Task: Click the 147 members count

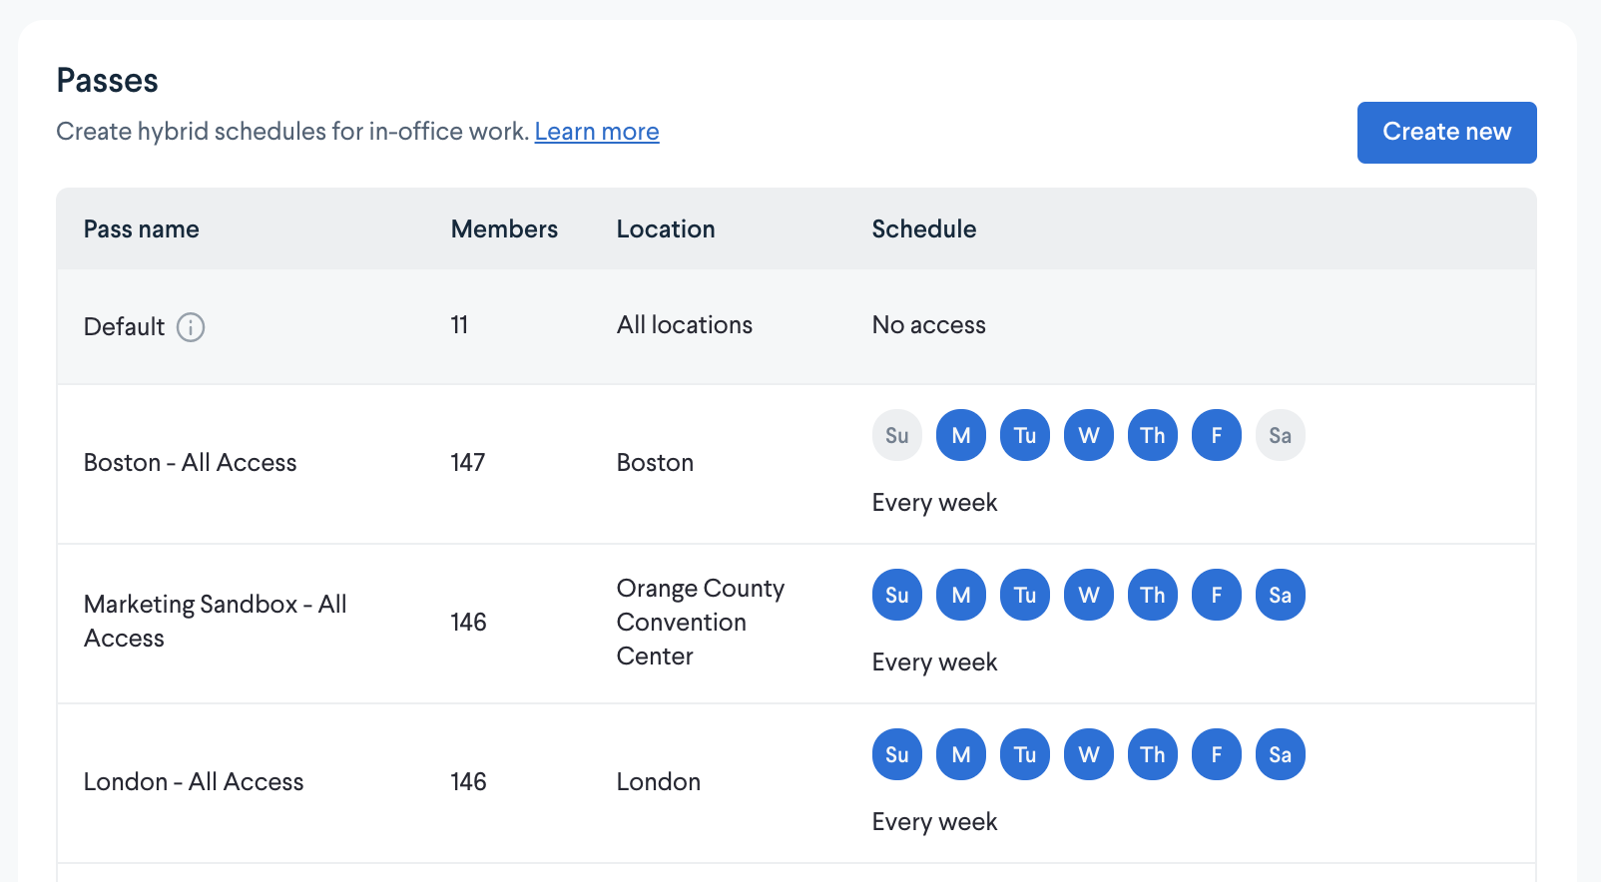Action: coord(468,462)
